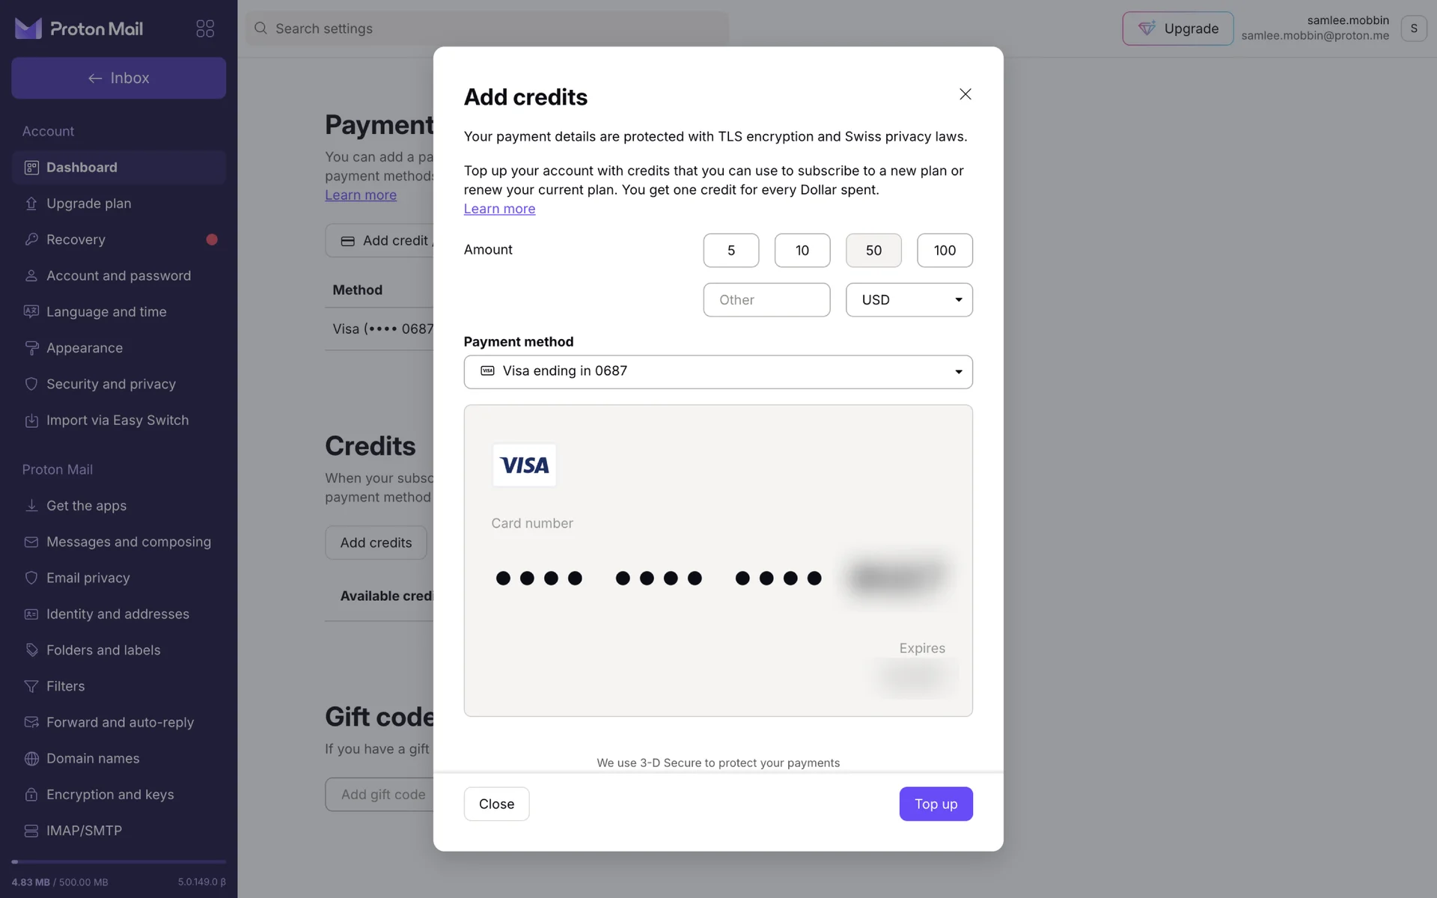Image resolution: width=1437 pixels, height=898 pixels.
Task: Click the Proton Mail logo
Action: (x=79, y=28)
